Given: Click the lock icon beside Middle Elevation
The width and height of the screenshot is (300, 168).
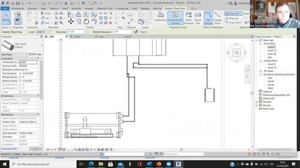Looking at the screenshot, I should coord(136,32).
